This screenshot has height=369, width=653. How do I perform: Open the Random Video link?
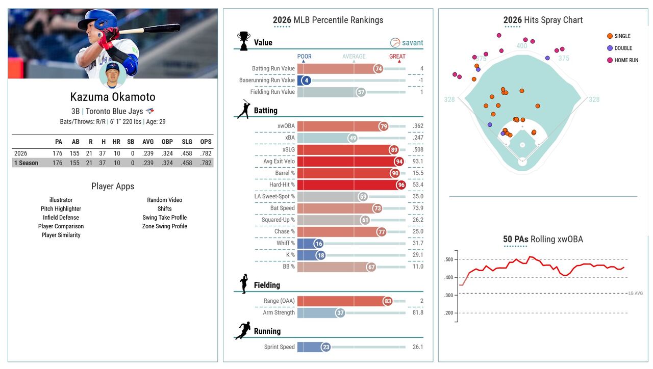(164, 200)
